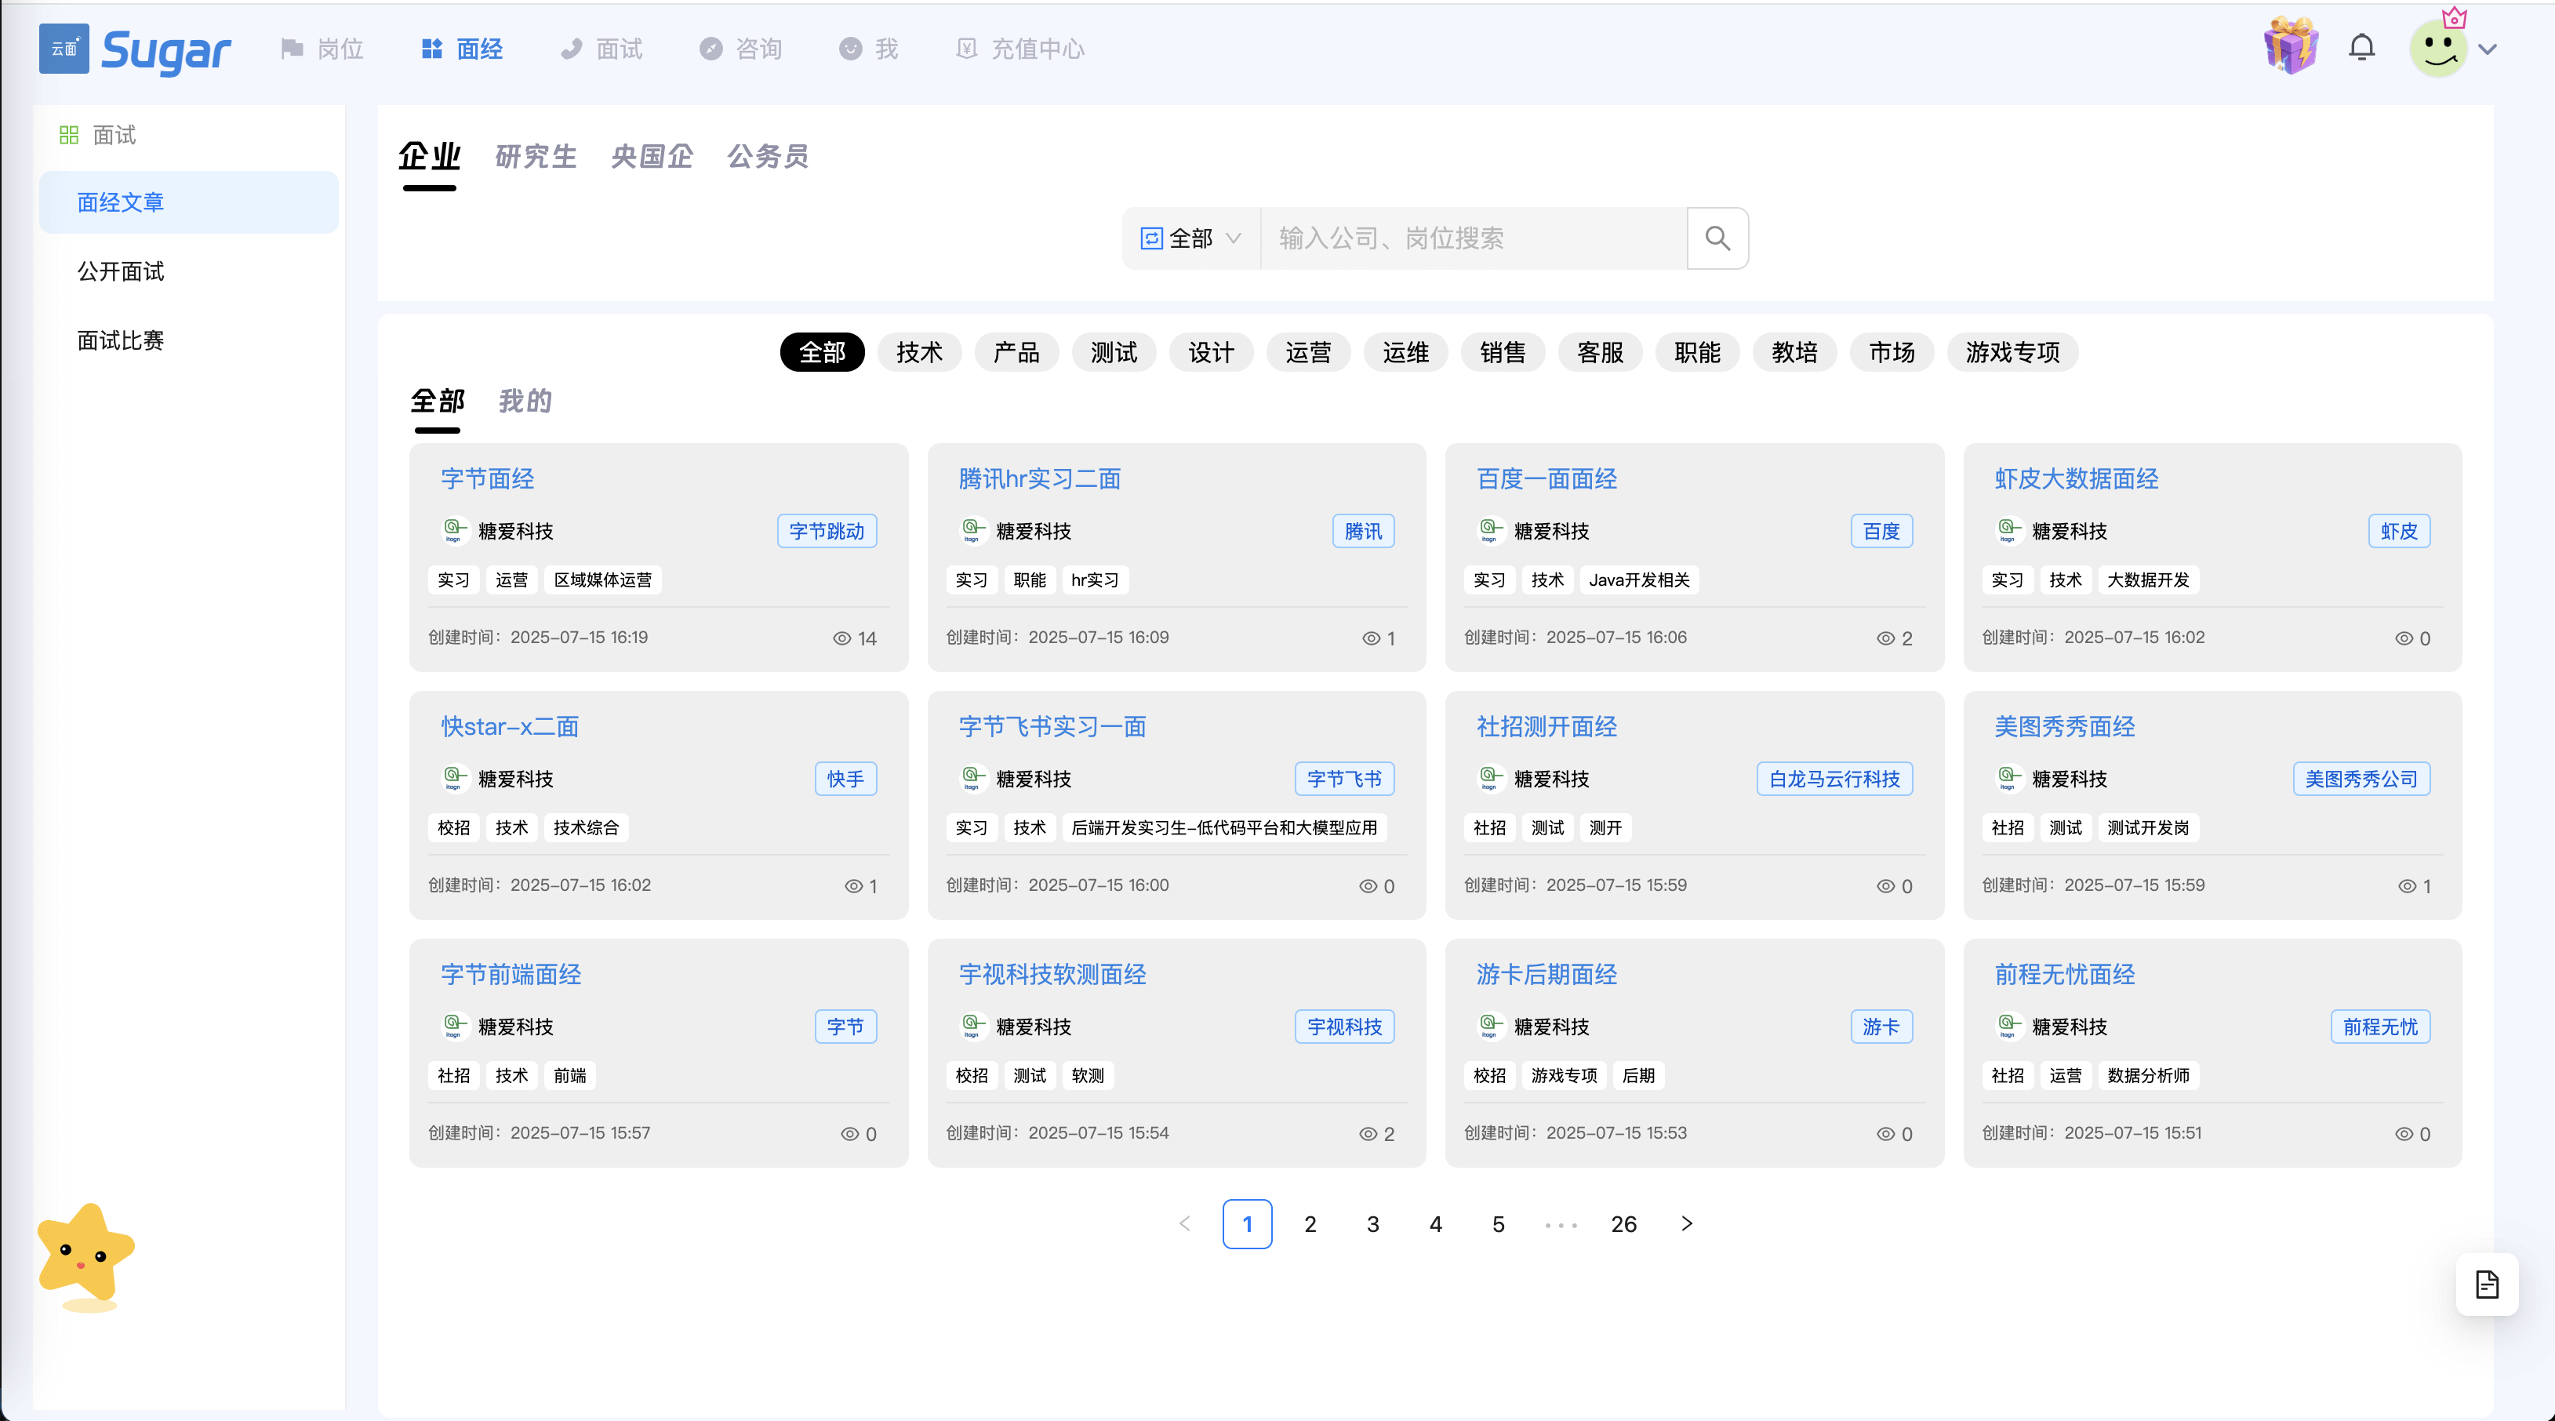The height and width of the screenshot is (1421, 2555).
Task: Open 我 in top navigation
Action: pos(869,49)
